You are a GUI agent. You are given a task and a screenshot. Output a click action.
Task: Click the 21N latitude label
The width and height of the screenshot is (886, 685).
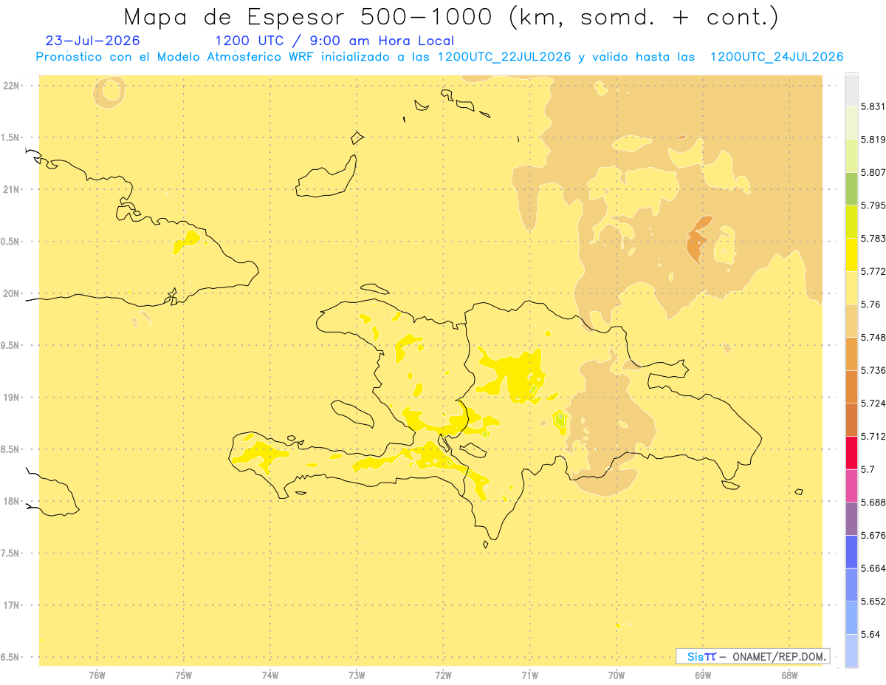pos(11,189)
